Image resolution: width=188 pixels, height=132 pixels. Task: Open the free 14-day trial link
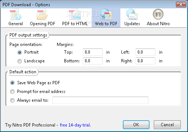[x=75, y=125]
